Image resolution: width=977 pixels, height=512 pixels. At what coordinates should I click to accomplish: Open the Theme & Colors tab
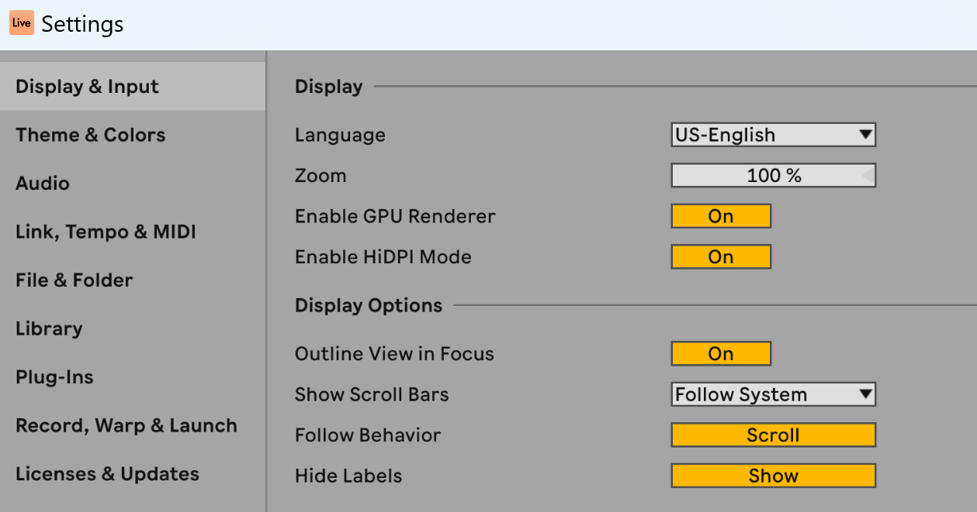[90, 135]
